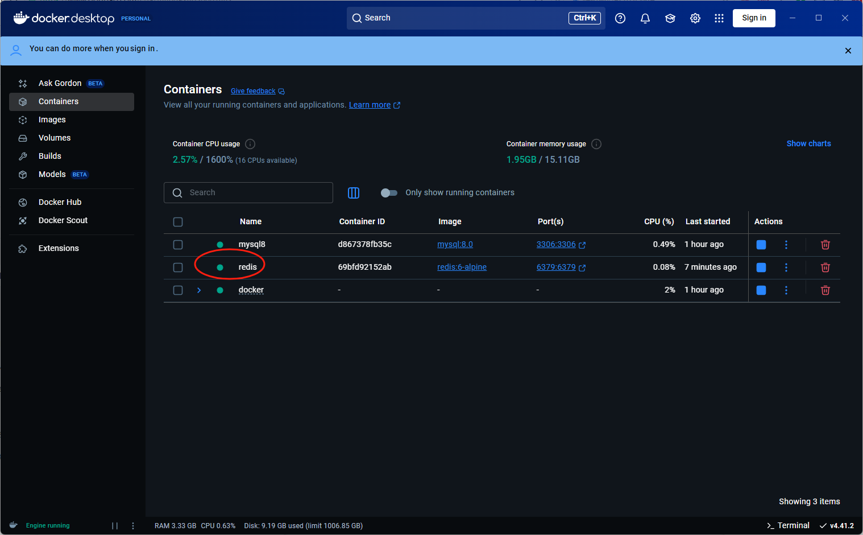Open redis port 6379 in browser icon

(x=582, y=267)
